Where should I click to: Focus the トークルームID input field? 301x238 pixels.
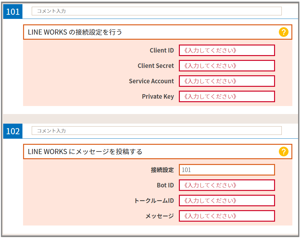click(x=227, y=201)
